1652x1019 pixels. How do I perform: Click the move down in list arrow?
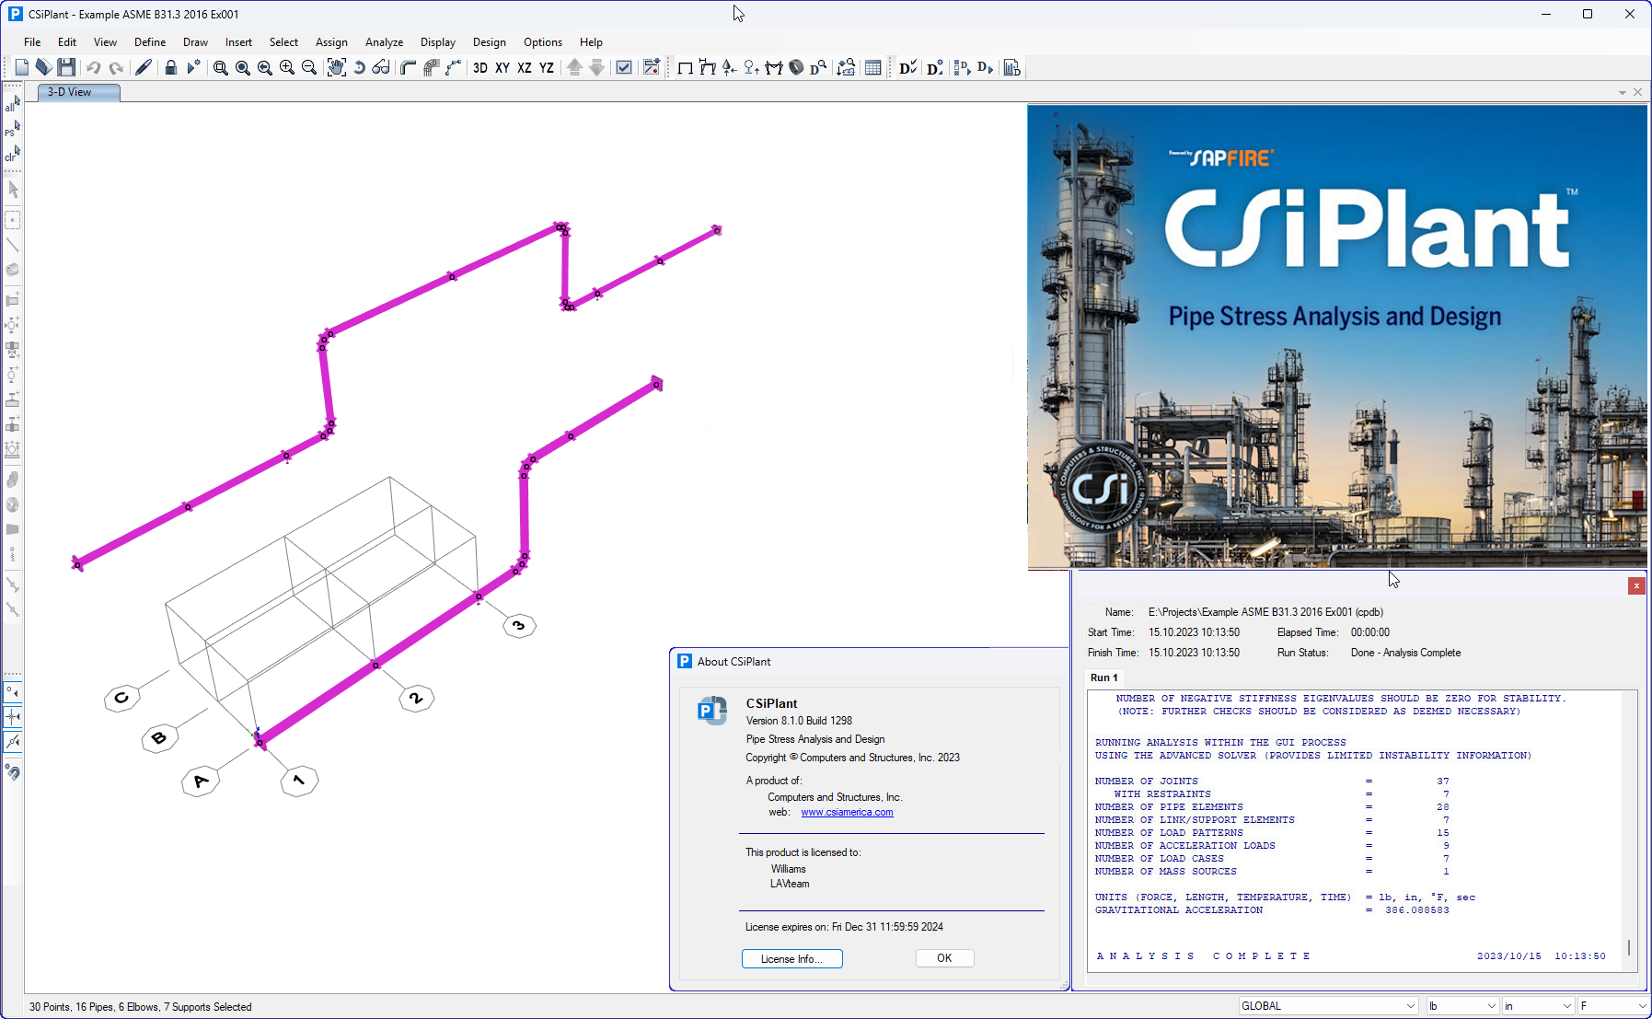point(596,67)
